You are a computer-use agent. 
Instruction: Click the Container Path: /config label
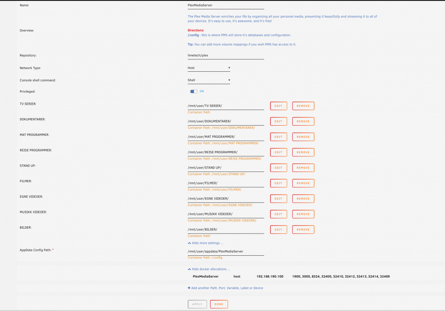click(x=205, y=258)
